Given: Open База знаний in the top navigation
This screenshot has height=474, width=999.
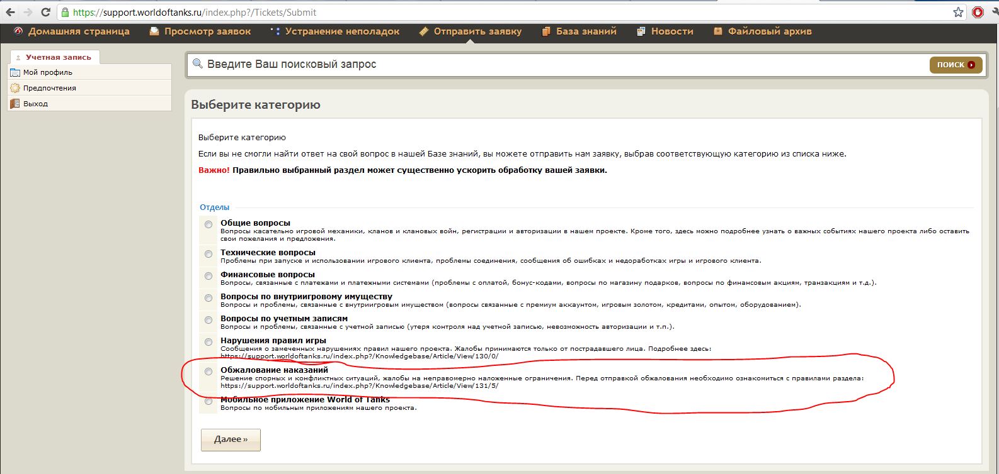Looking at the screenshot, I should click(x=586, y=31).
